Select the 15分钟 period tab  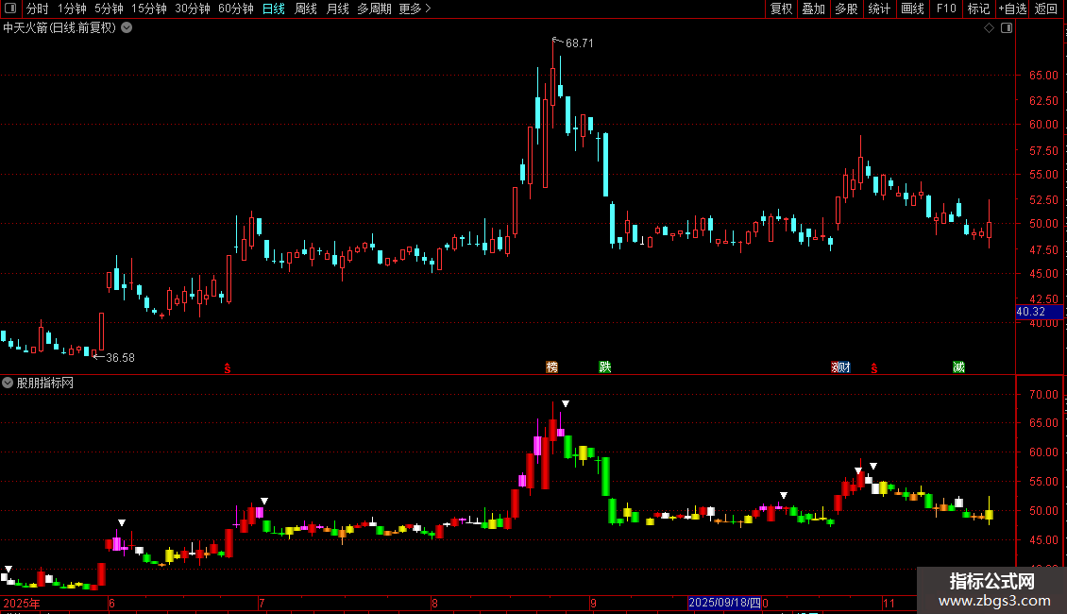(149, 9)
